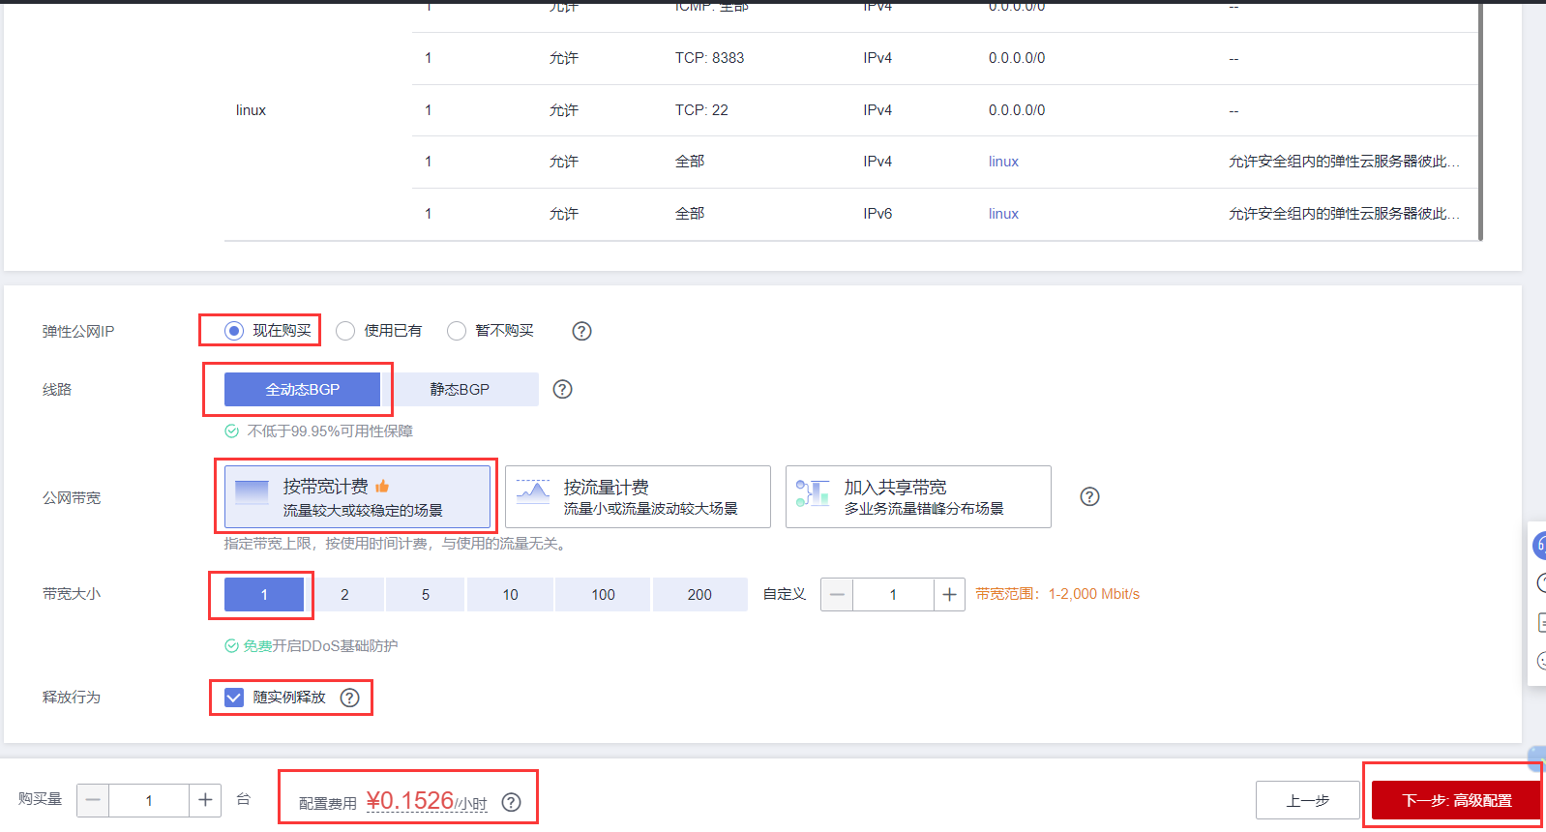This screenshot has width=1546, height=832.
Task: Select 加入共享带宽 option
Action: tap(918, 496)
